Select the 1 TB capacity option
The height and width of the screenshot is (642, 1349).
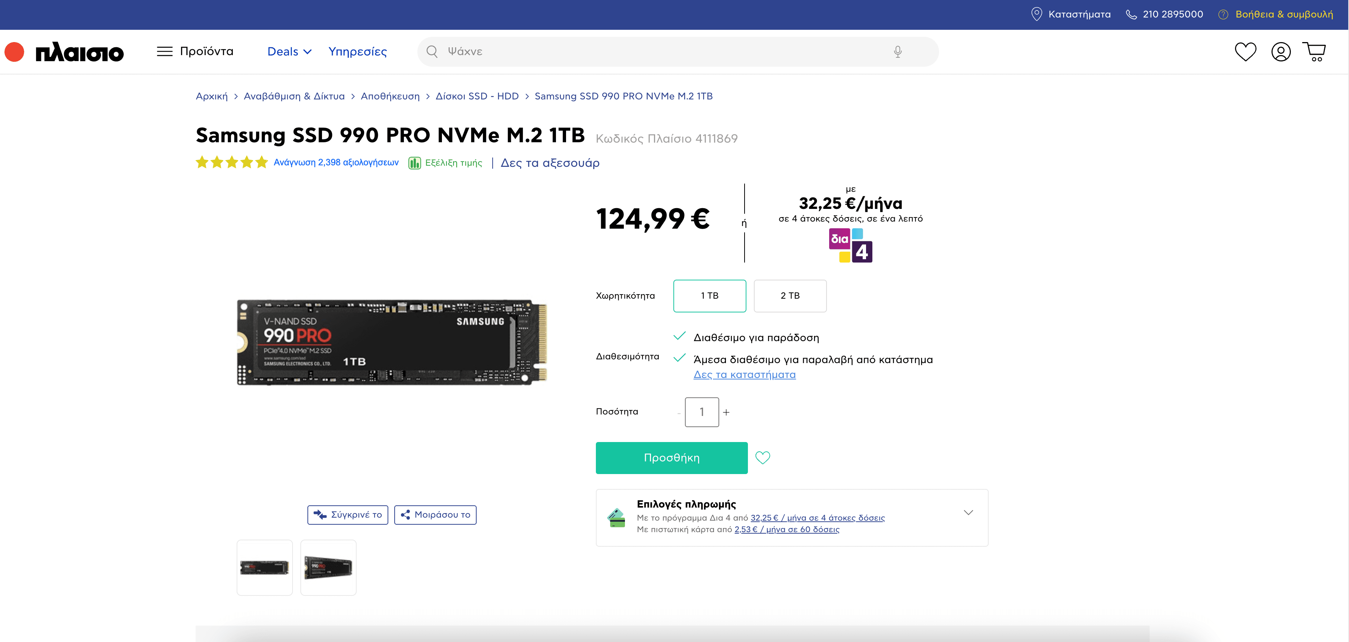710,296
